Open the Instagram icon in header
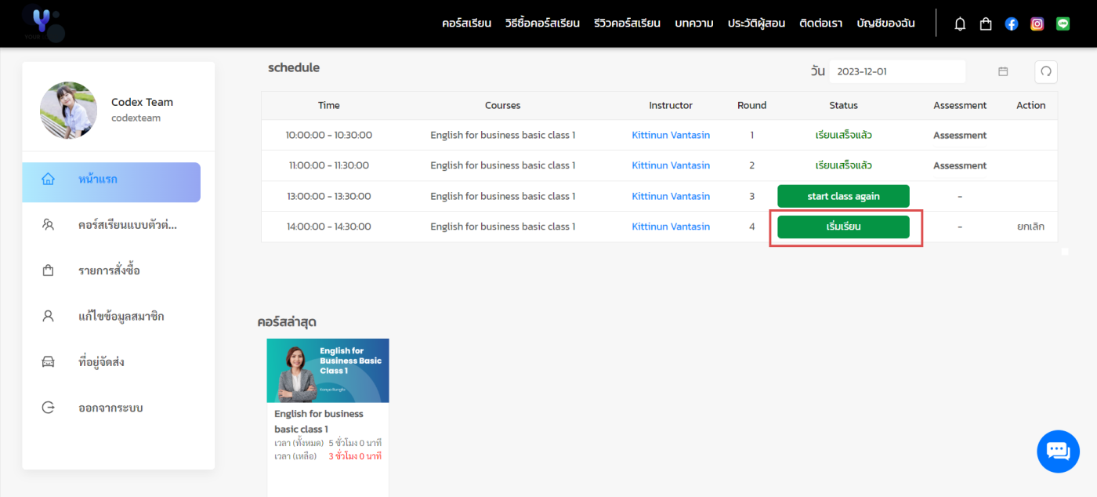The image size is (1097, 497). pyautogui.click(x=1037, y=24)
